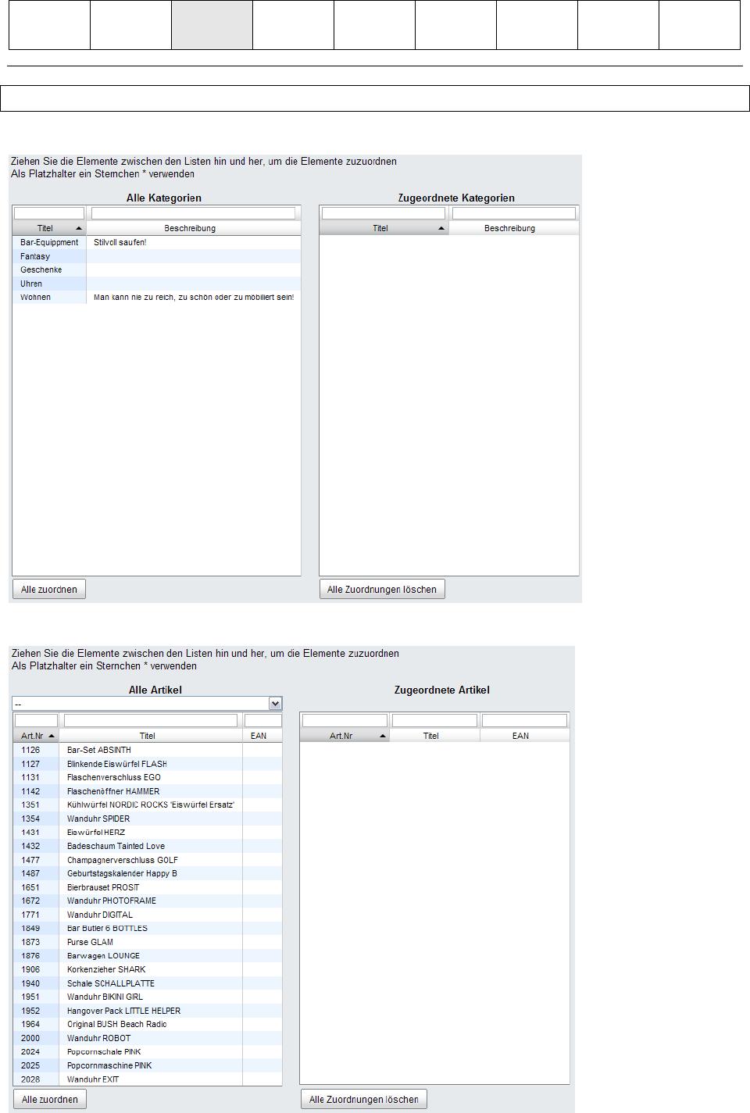Select category row 'Uhren'

point(156,284)
